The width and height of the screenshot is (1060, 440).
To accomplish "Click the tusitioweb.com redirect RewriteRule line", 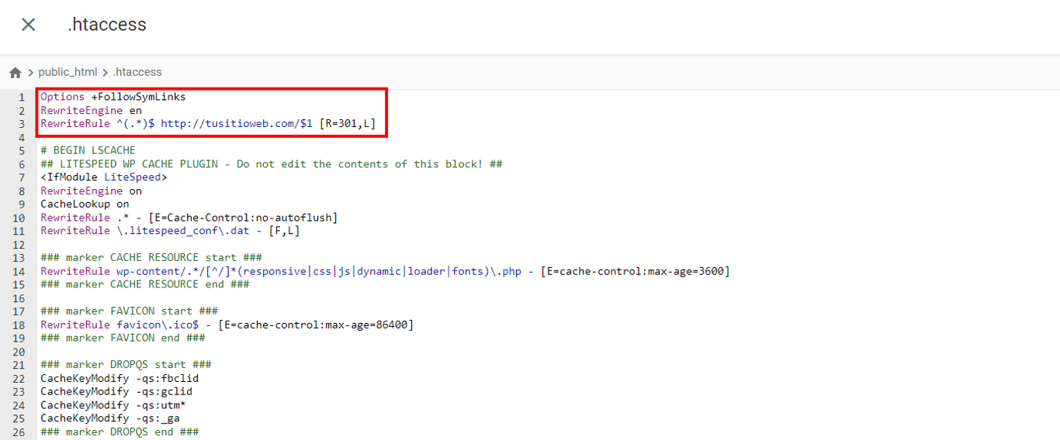I will (208, 123).
